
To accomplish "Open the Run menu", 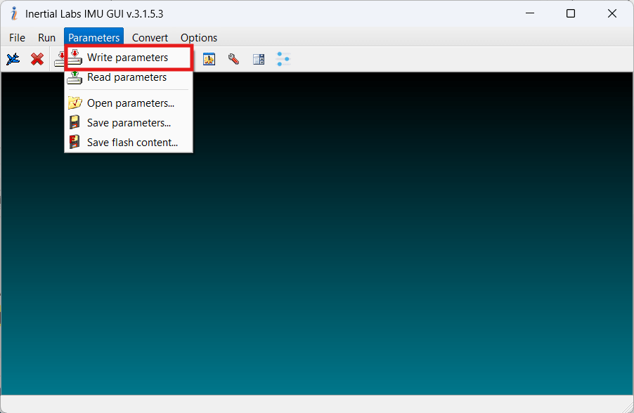I will (46, 38).
